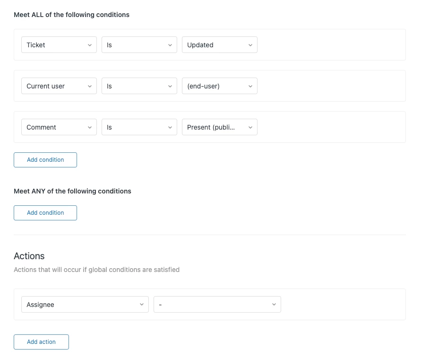Image resolution: width=421 pixels, height=359 pixels.
Task: Open the 'Is' operator dropdown in Comment row
Action: coord(139,127)
